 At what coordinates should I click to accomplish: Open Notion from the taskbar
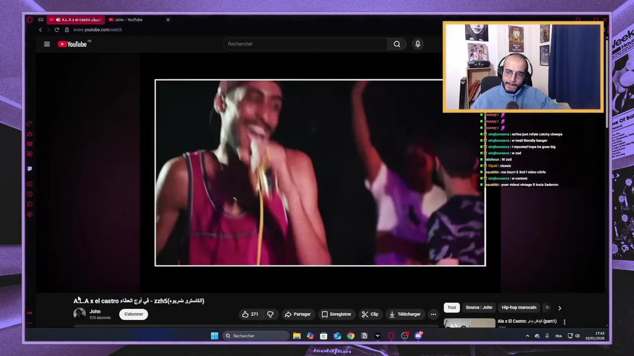tap(364, 336)
